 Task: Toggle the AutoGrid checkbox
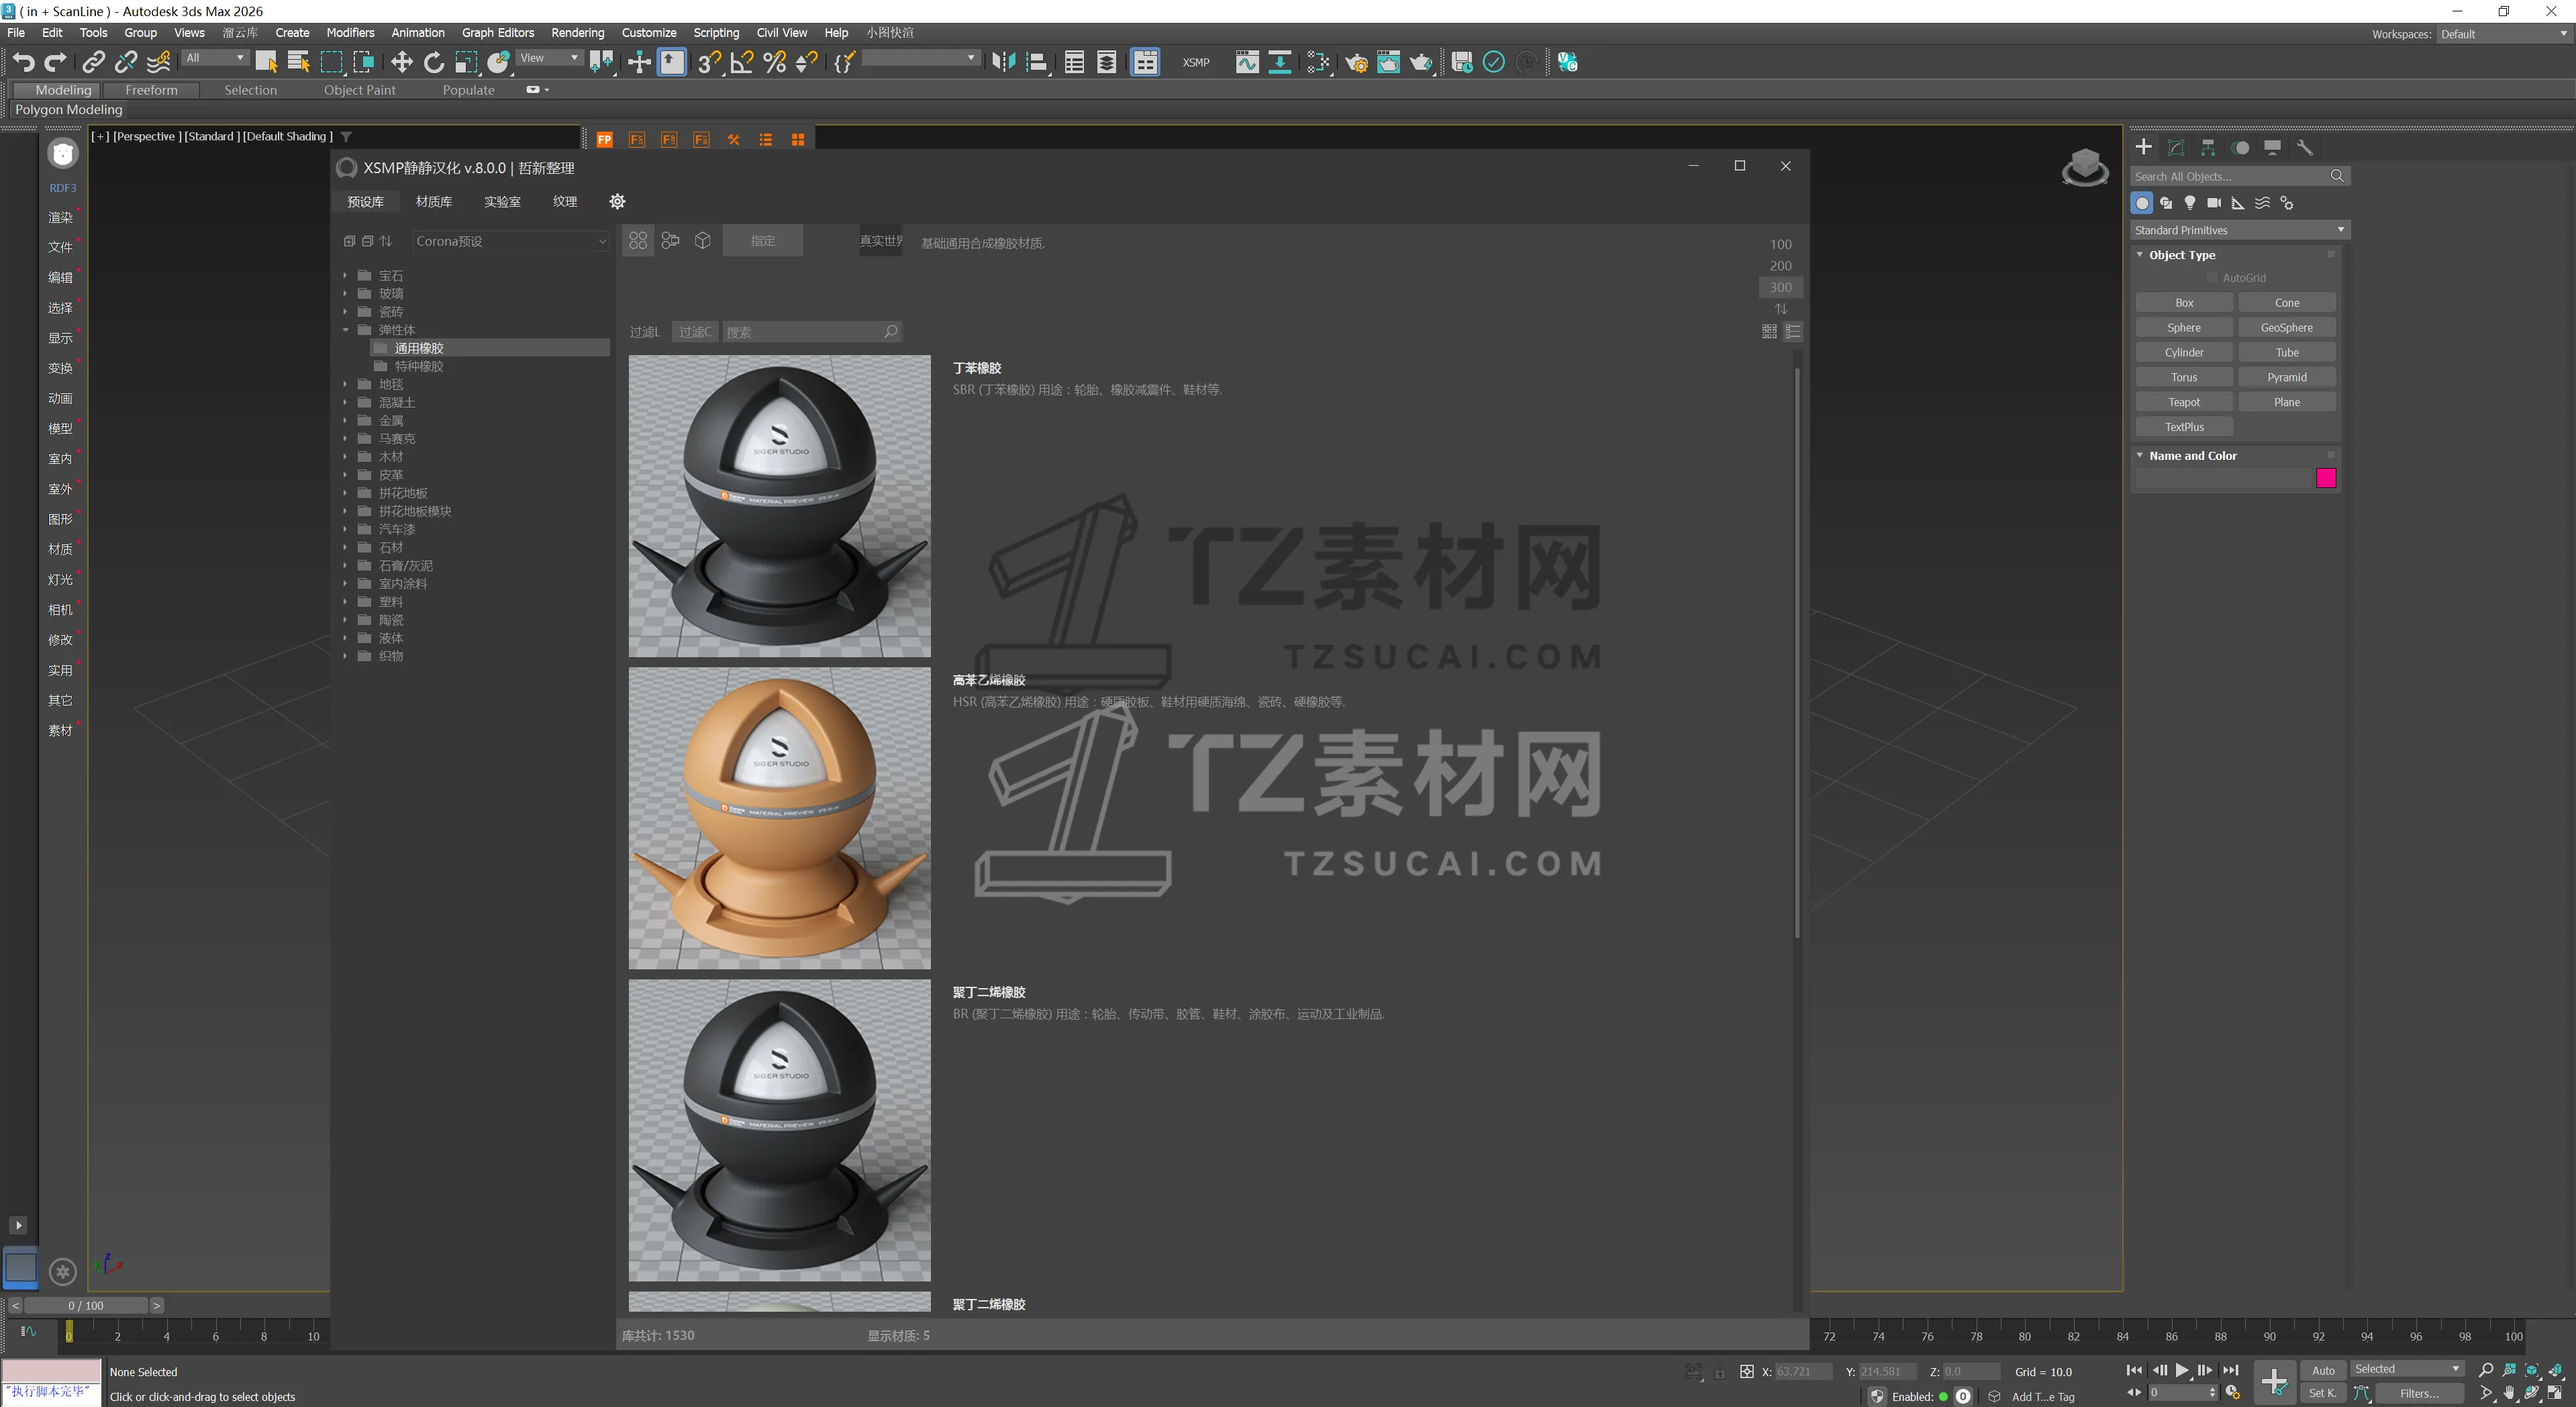[2212, 278]
